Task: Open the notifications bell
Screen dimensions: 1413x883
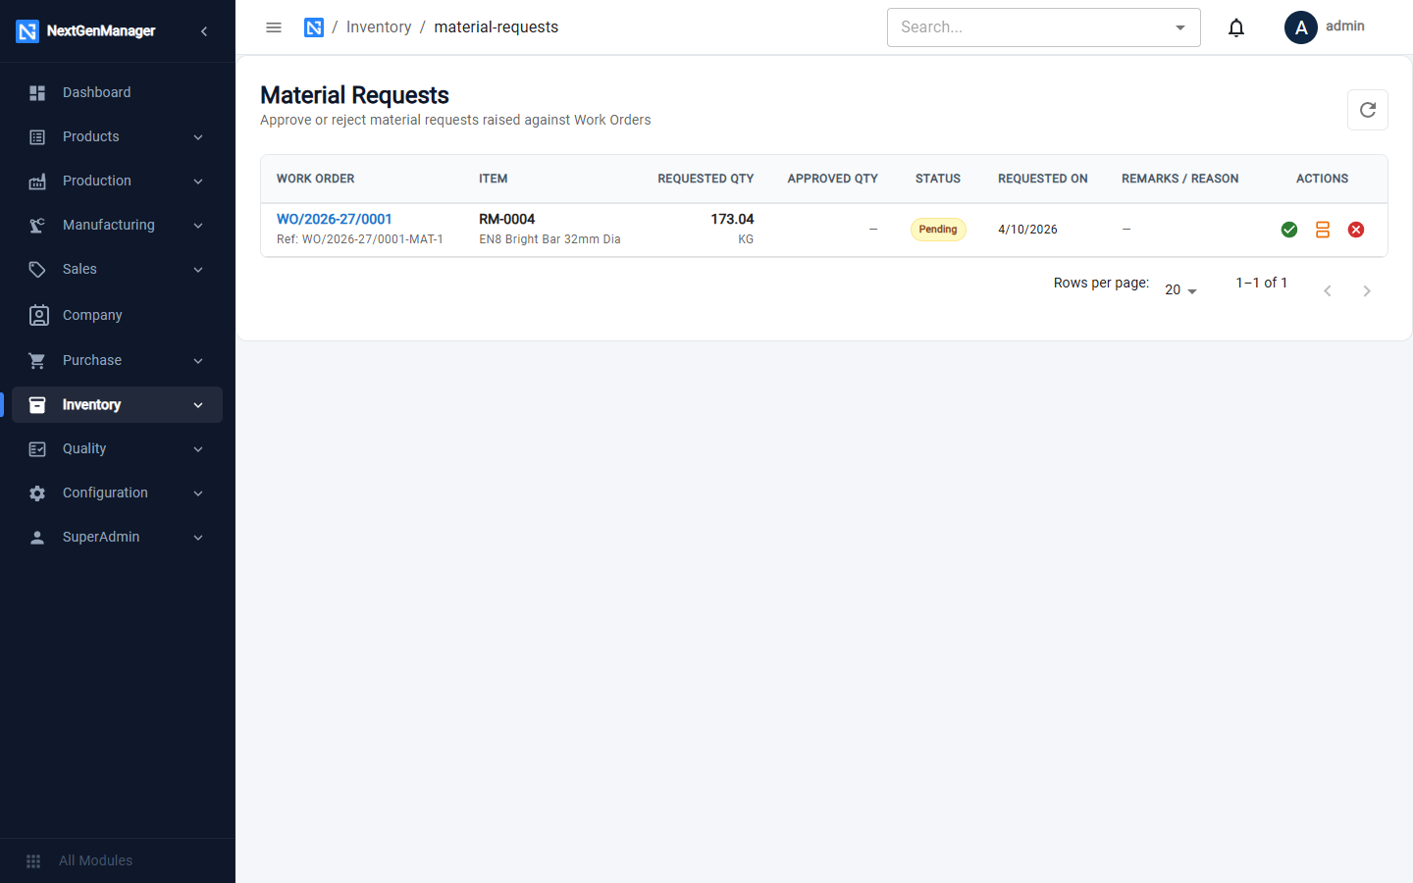Action: (x=1236, y=27)
